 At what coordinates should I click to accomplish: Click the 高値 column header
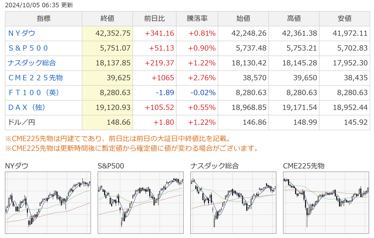(x=294, y=19)
